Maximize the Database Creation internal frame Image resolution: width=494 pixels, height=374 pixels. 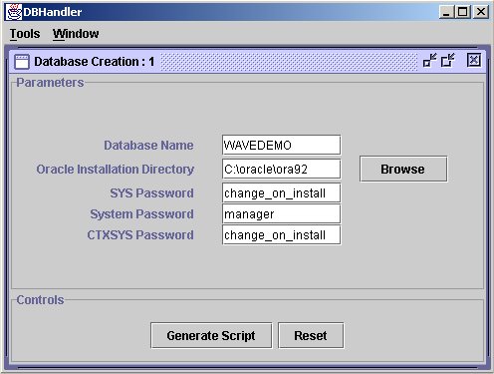(448, 61)
